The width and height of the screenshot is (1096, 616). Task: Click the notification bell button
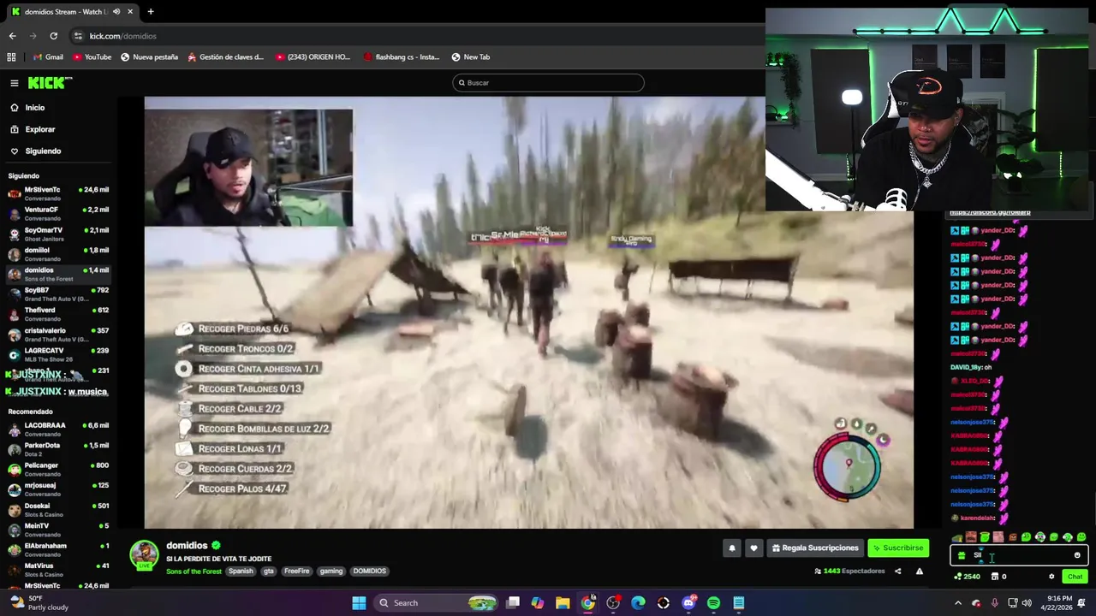[x=732, y=548]
